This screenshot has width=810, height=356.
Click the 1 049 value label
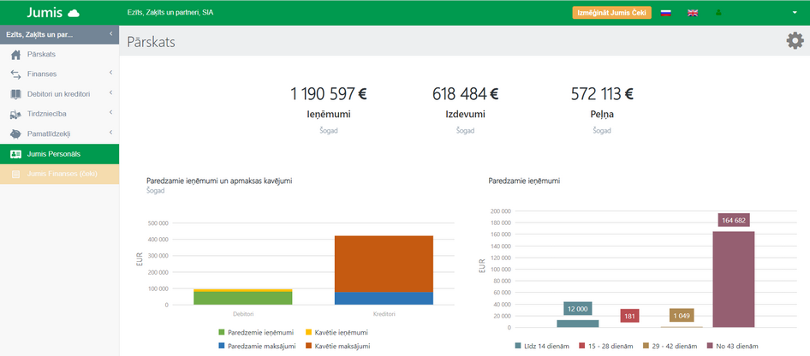click(682, 315)
